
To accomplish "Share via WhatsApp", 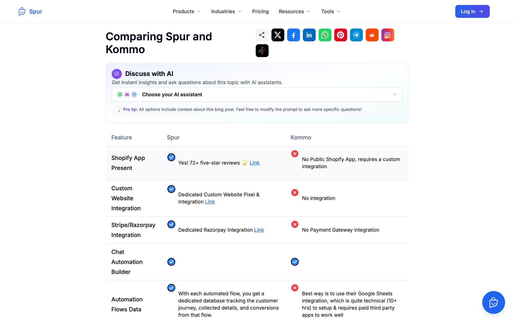I will (x=325, y=35).
